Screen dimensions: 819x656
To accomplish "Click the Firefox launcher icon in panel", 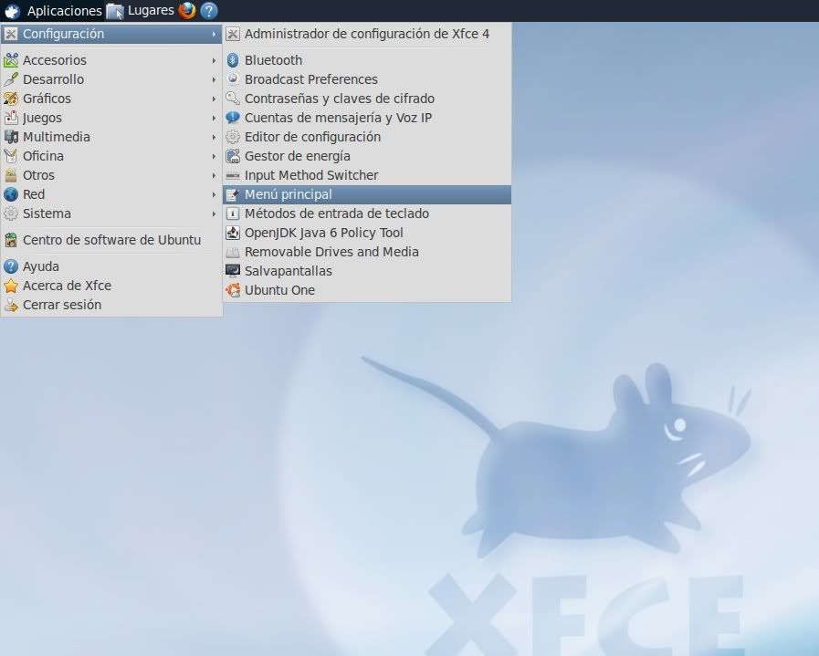I will [187, 10].
